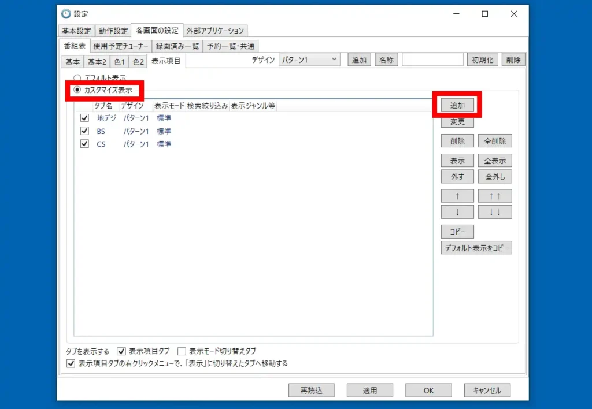Image resolution: width=592 pixels, height=409 pixels.
Task: Click the 検索絞り込み column header
Action: 208,106
